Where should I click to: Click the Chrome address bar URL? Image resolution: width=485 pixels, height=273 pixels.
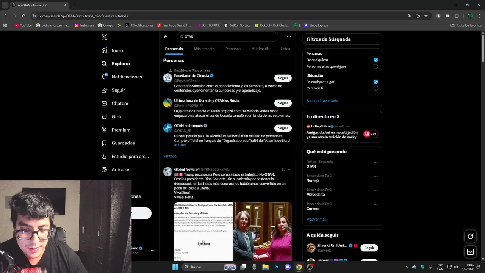point(84,16)
